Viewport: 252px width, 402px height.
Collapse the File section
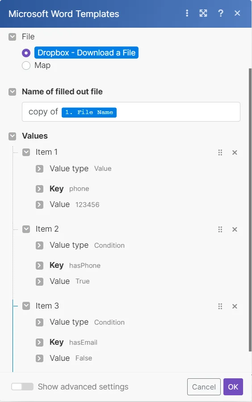[x=13, y=37]
